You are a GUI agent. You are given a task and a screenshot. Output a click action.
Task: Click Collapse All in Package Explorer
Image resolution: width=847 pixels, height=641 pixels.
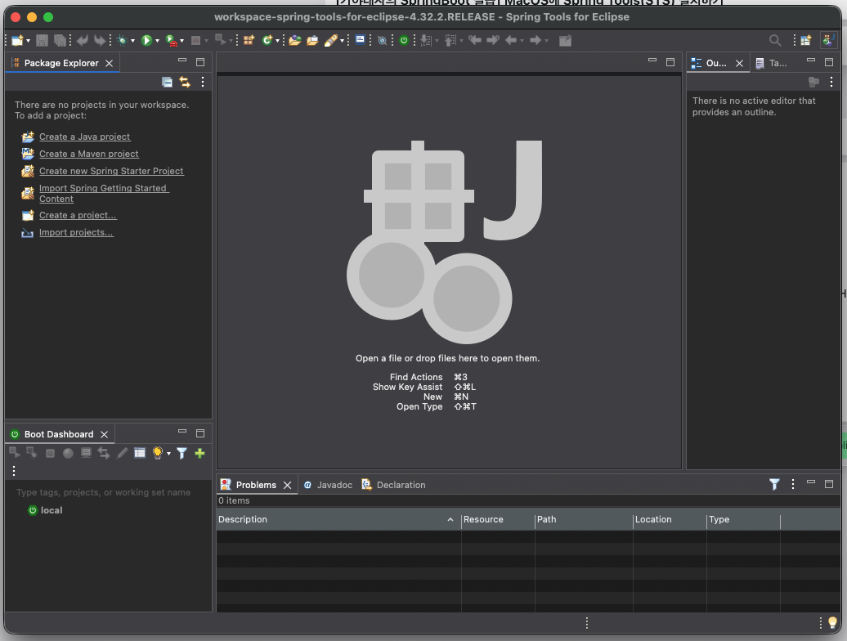pyautogui.click(x=168, y=82)
